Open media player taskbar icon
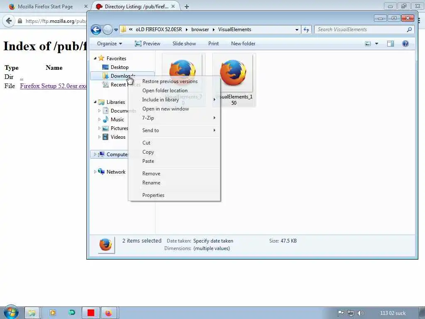This screenshot has width=425, height=319. [53, 313]
